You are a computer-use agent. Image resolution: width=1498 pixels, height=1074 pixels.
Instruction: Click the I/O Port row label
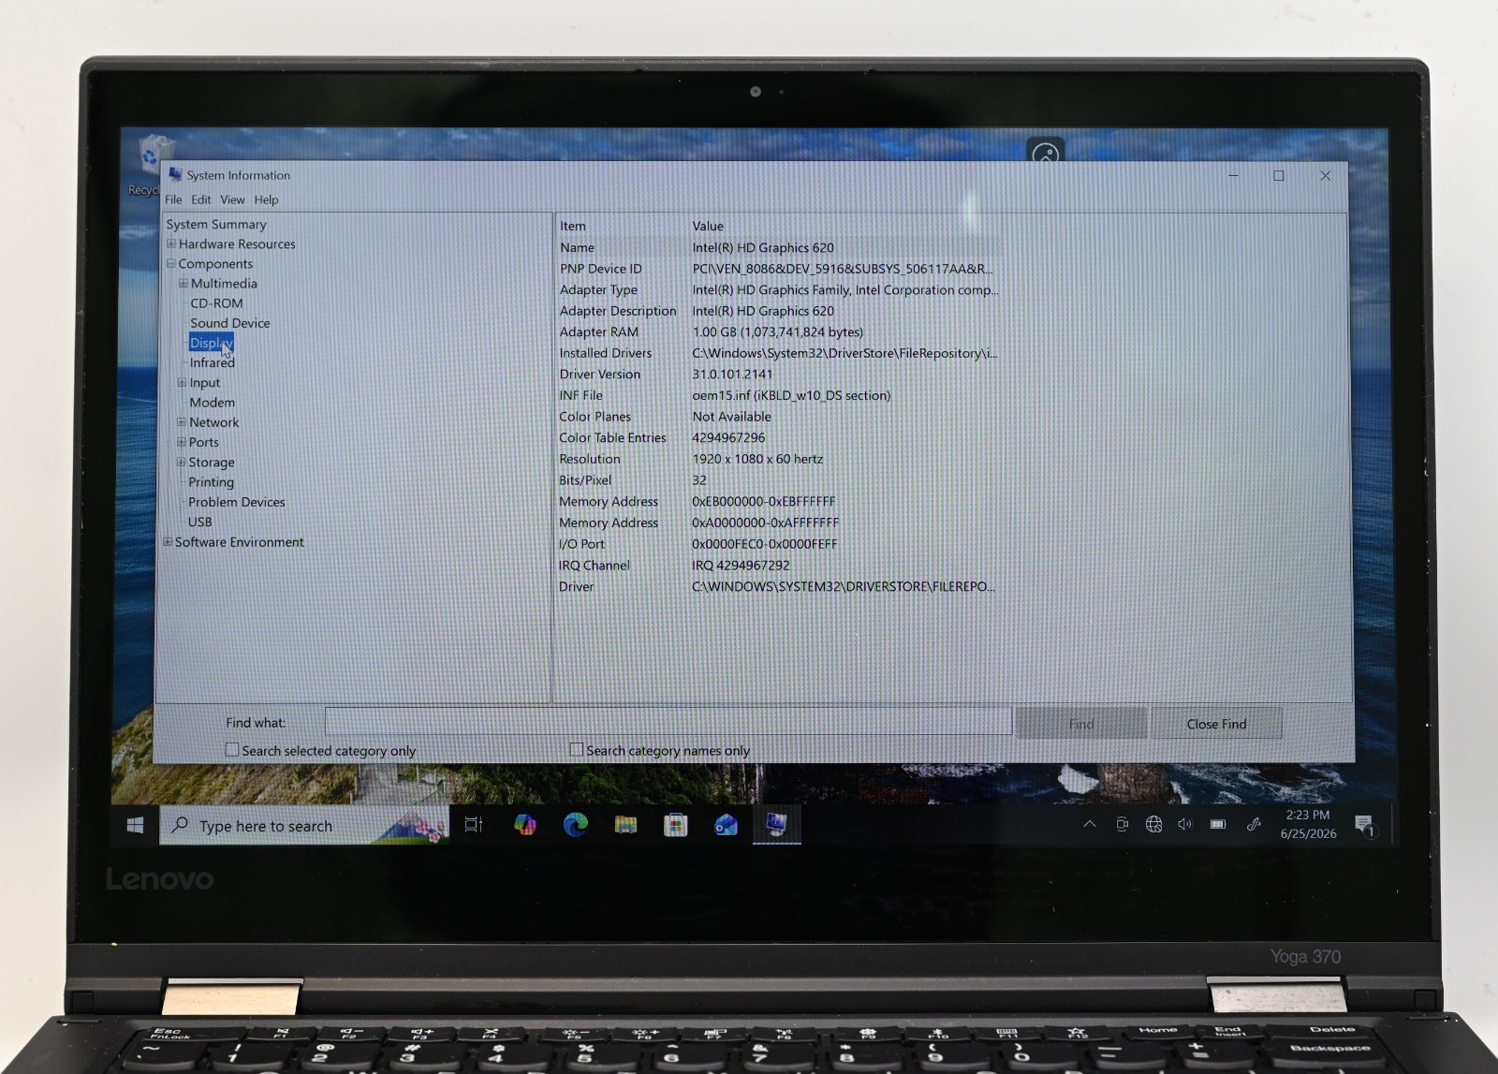tap(581, 543)
